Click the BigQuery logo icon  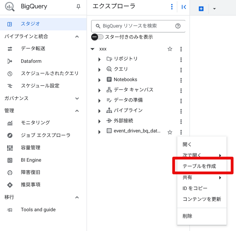coord(10,7)
